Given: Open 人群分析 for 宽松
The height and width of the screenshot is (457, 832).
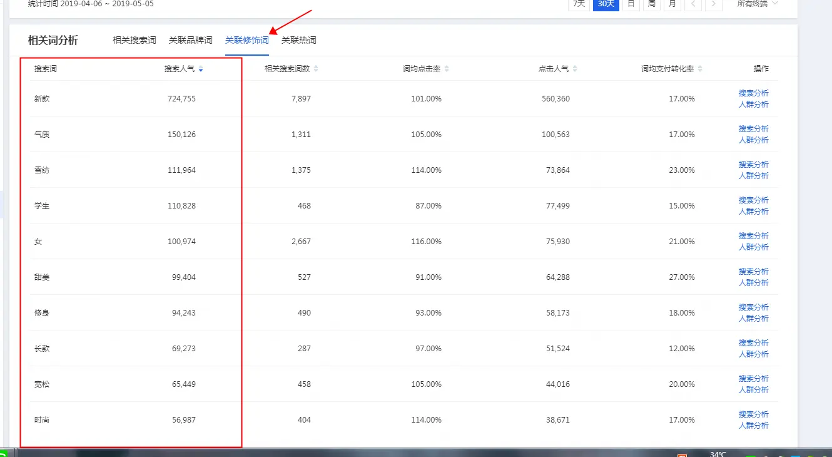Looking at the screenshot, I should (x=754, y=390).
